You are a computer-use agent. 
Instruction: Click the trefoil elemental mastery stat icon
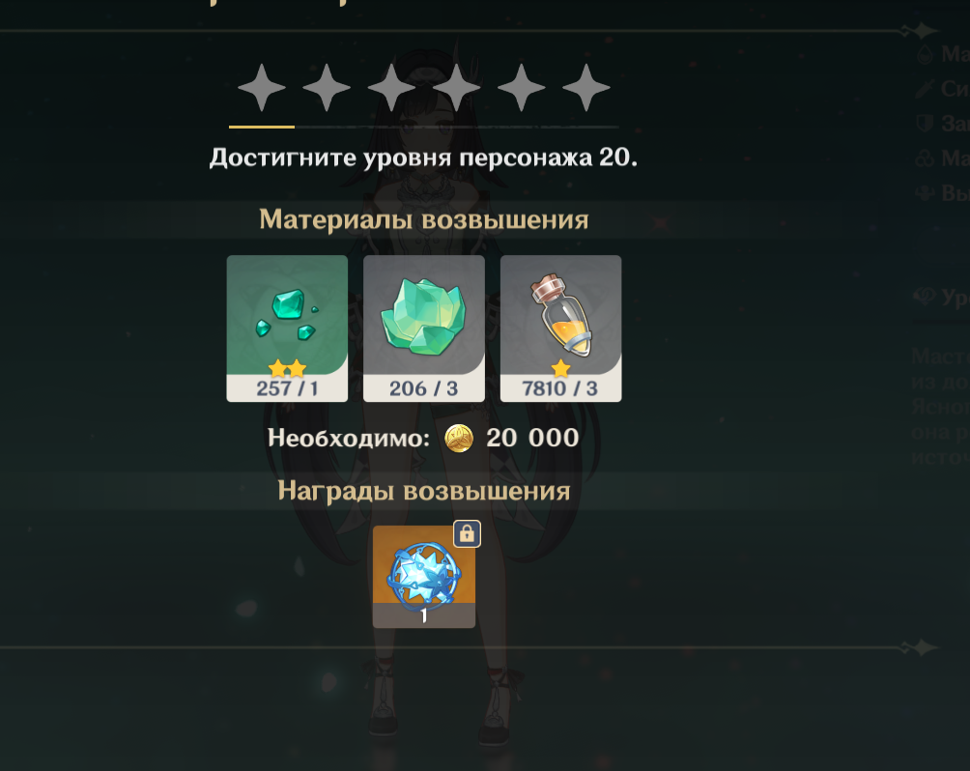tap(925, 158)
